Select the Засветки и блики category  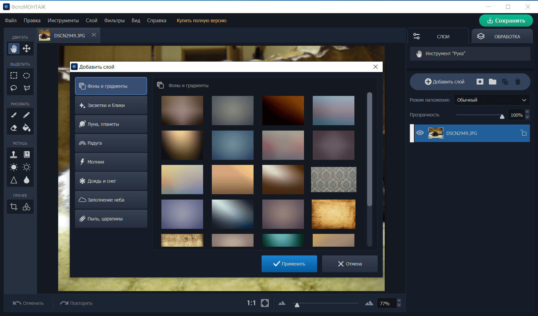pos(111,105)
